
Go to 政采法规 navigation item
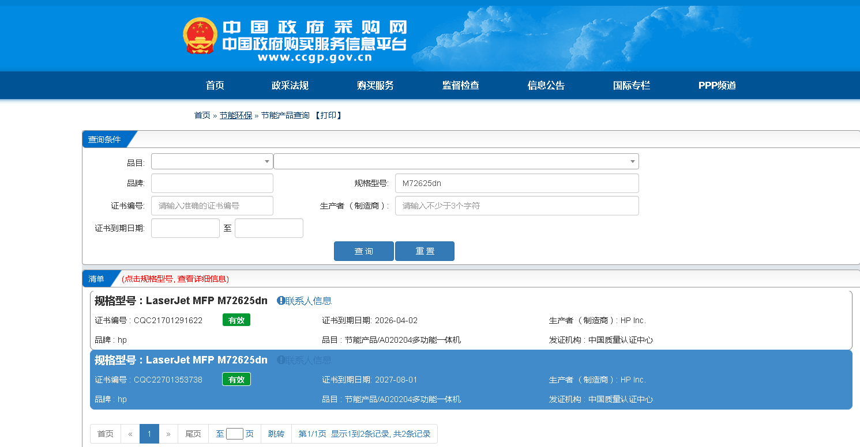[290, 86]
